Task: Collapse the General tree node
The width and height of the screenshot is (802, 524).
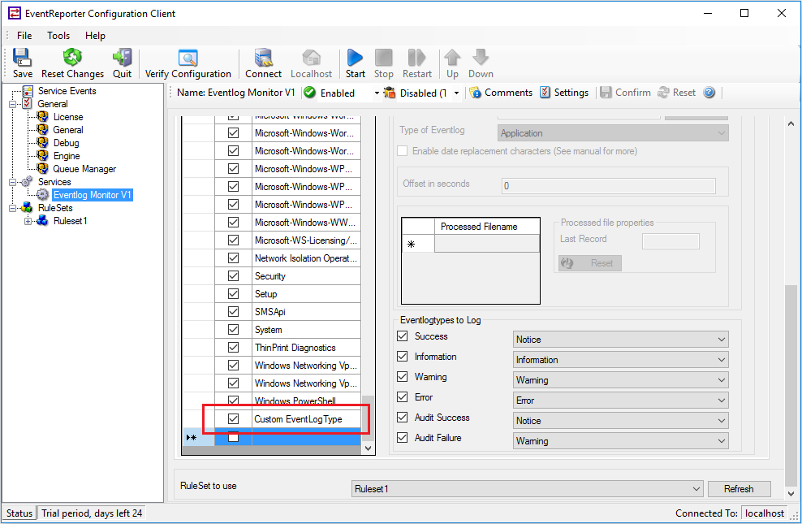Action: tap(13, 104)
